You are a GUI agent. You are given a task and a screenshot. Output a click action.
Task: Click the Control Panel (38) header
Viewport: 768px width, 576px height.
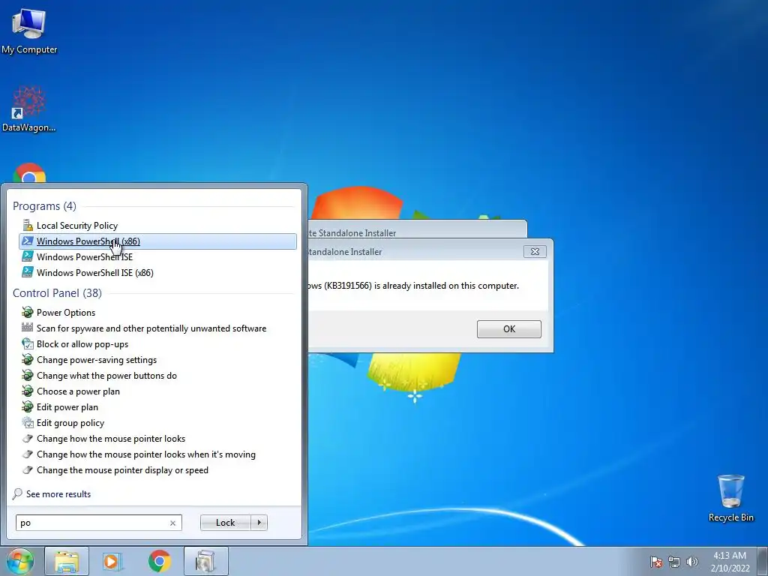pyautogui.click(x=57, y=293)
